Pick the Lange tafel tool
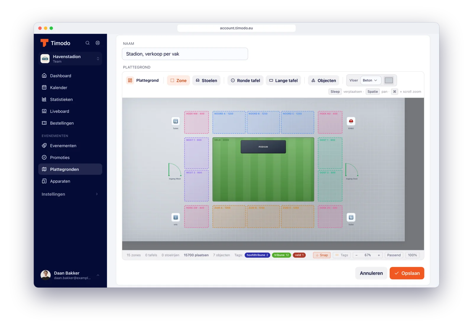Screen dimensions: 473x327 tap(283, 80)
